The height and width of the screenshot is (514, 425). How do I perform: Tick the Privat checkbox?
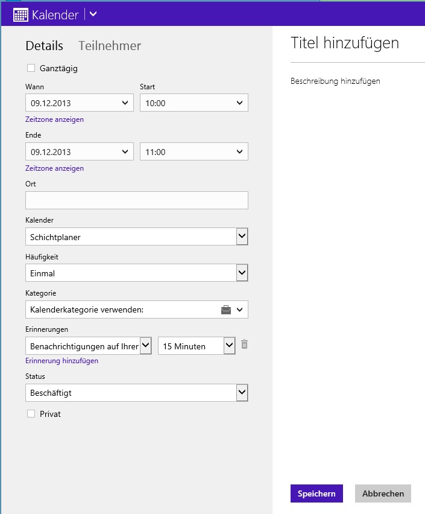pyautogui.click(x=31, y=414)
